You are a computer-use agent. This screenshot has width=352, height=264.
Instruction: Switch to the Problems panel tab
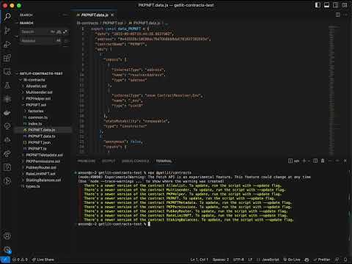pyautogui.click(x=87, y=161)
